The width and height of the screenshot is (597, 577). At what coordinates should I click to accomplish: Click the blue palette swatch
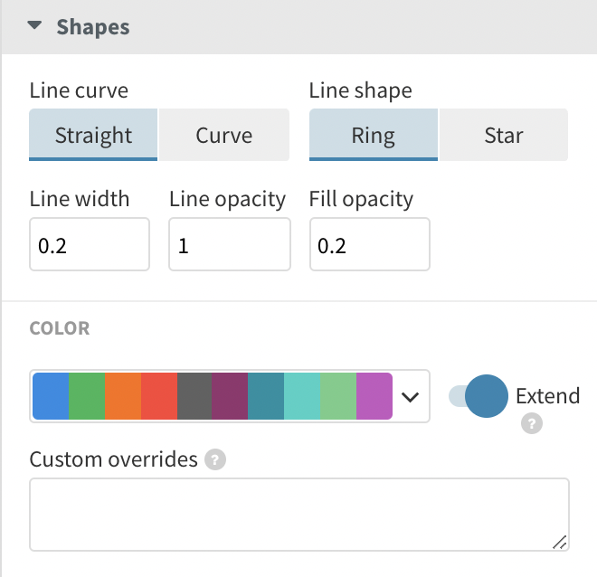tap(51, 396)
